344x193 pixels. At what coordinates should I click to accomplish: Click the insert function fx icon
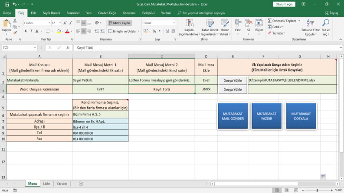[68, 48]
